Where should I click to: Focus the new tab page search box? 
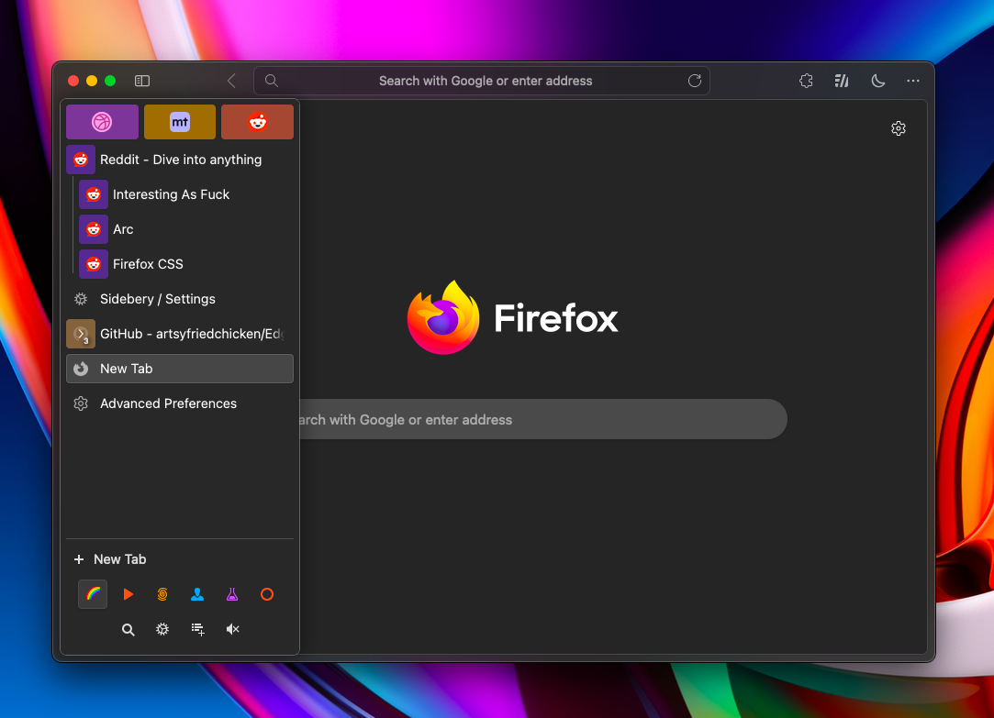(x=542, y=419)
